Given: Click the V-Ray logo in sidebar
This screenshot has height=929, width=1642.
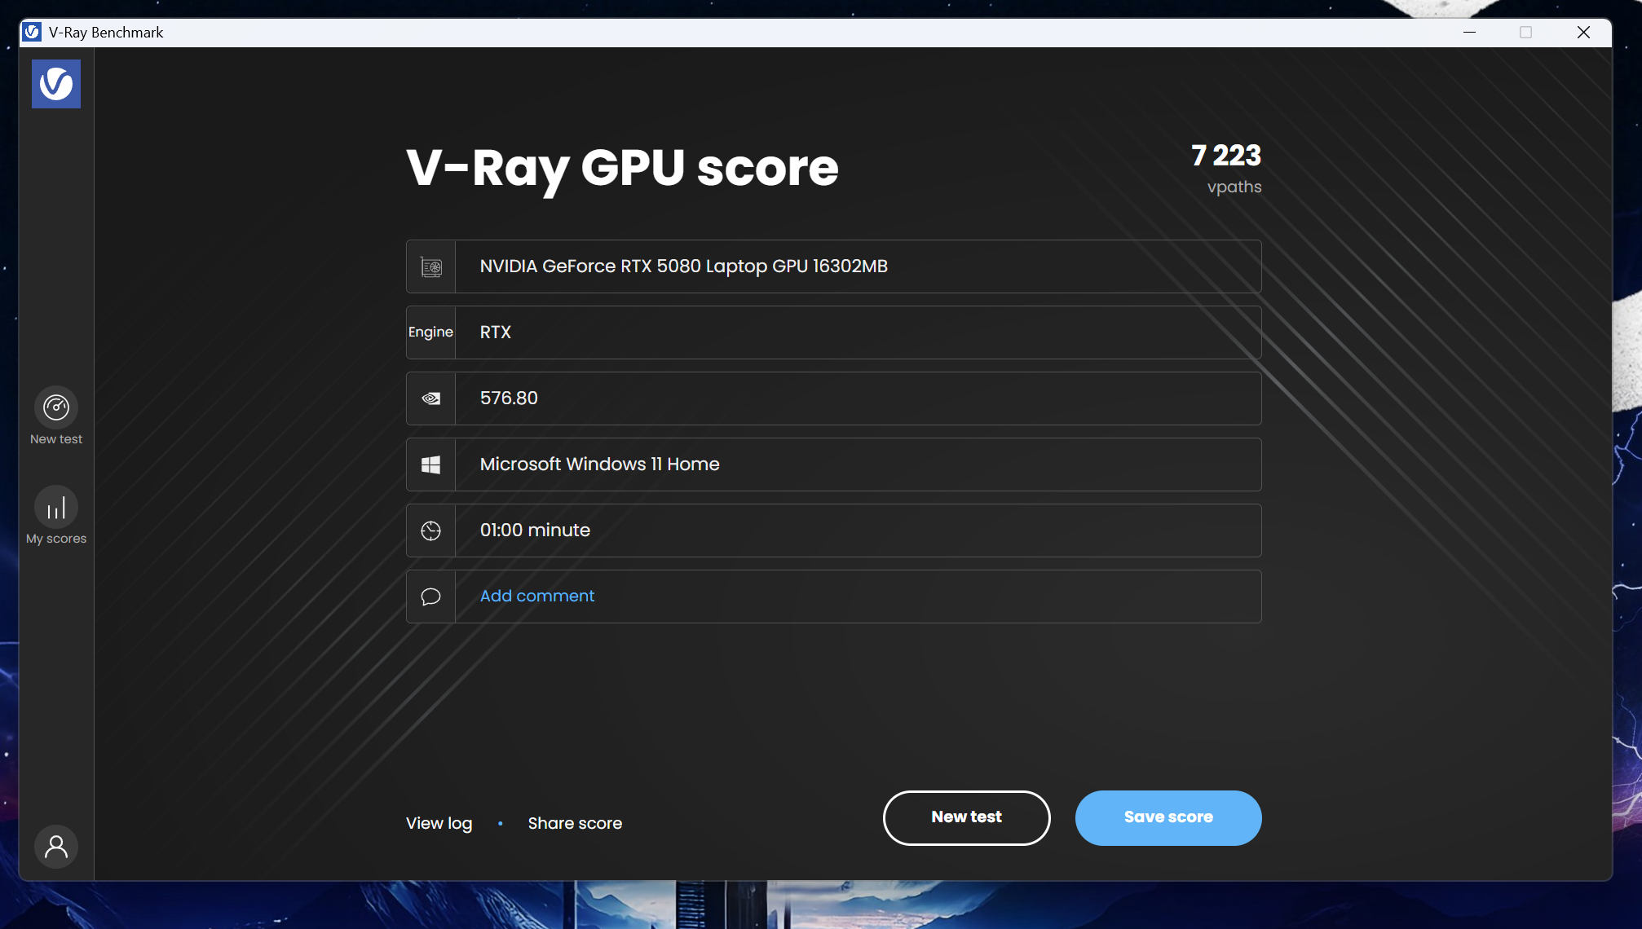Looking at the screenshot, I should (x=56, y=84).
